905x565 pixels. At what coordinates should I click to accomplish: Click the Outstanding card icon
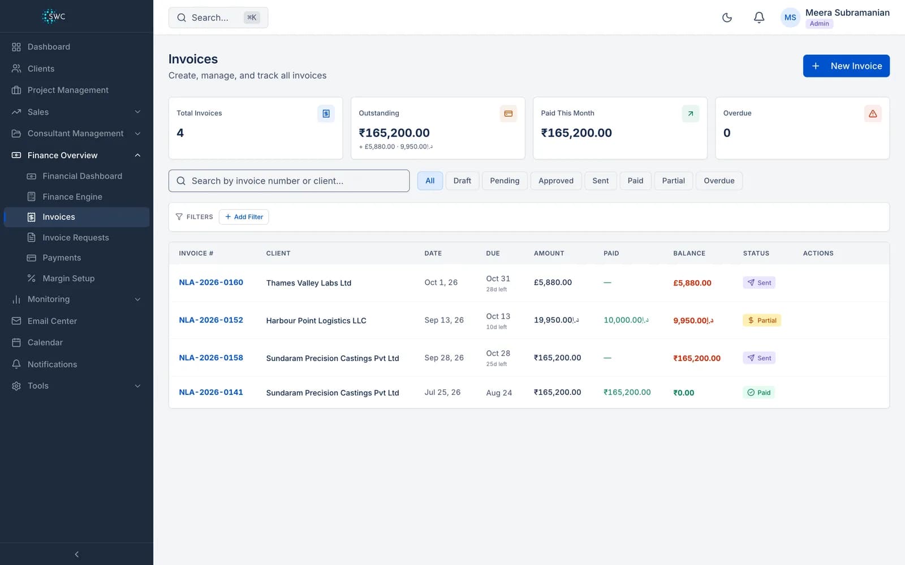coord(508,114)
